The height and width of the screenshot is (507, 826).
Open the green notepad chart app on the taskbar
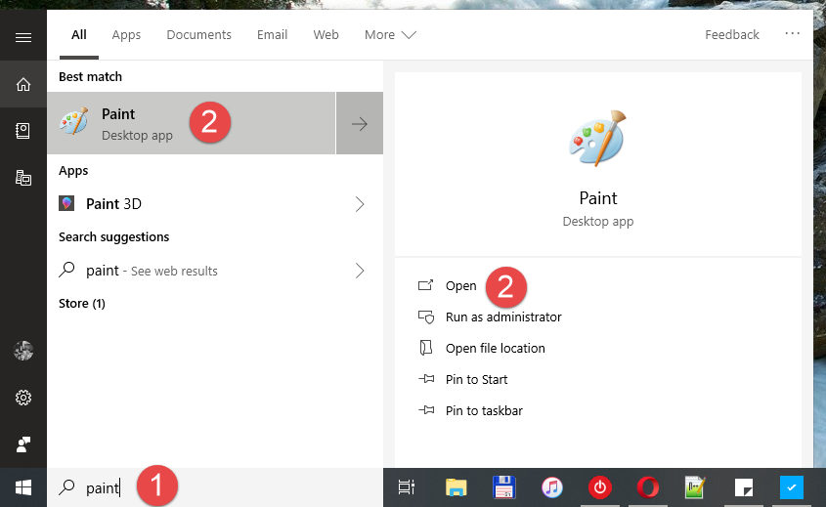(695, 487)
